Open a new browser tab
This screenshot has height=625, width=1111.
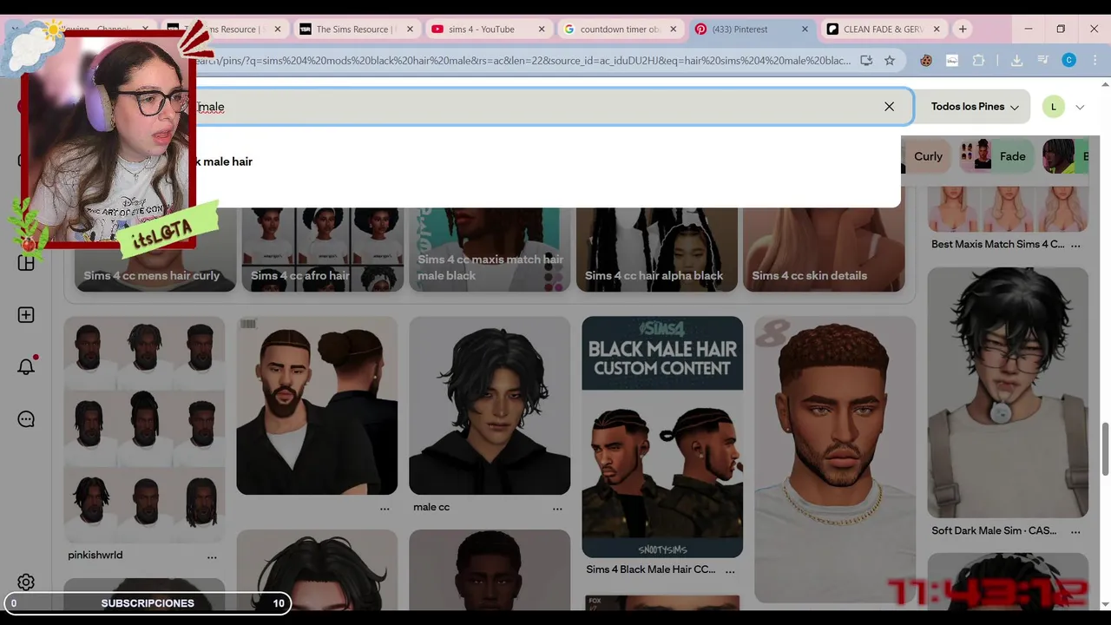963,29
